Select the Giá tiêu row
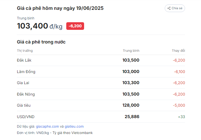 point(101,105)
